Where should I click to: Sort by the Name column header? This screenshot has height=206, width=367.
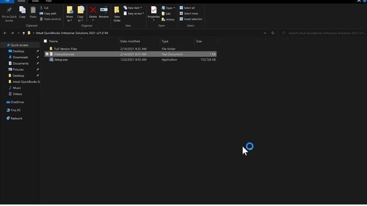point(53,41)
